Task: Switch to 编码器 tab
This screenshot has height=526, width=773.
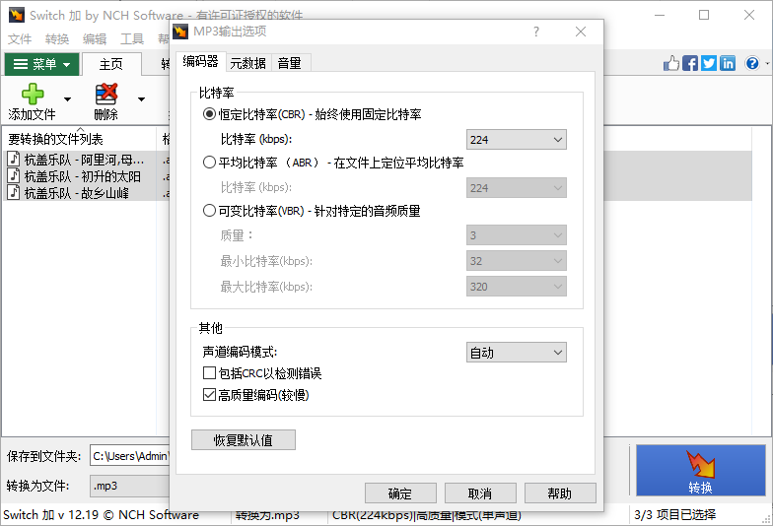Action: click(201, 61)
